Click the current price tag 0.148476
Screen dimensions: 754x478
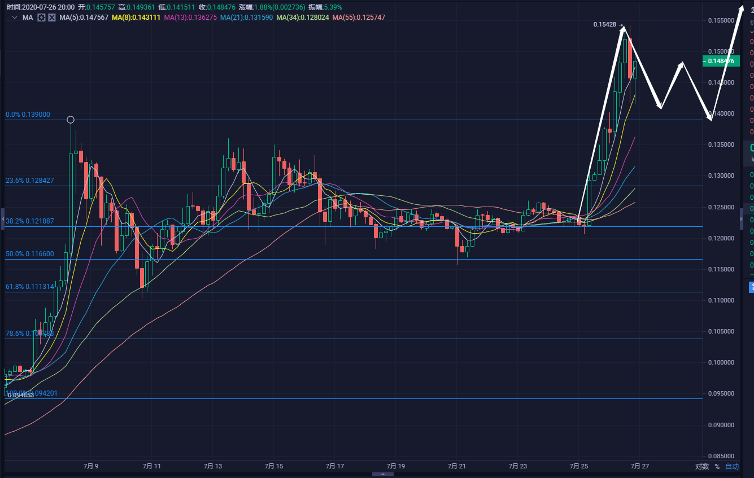(x=721, y=61)
